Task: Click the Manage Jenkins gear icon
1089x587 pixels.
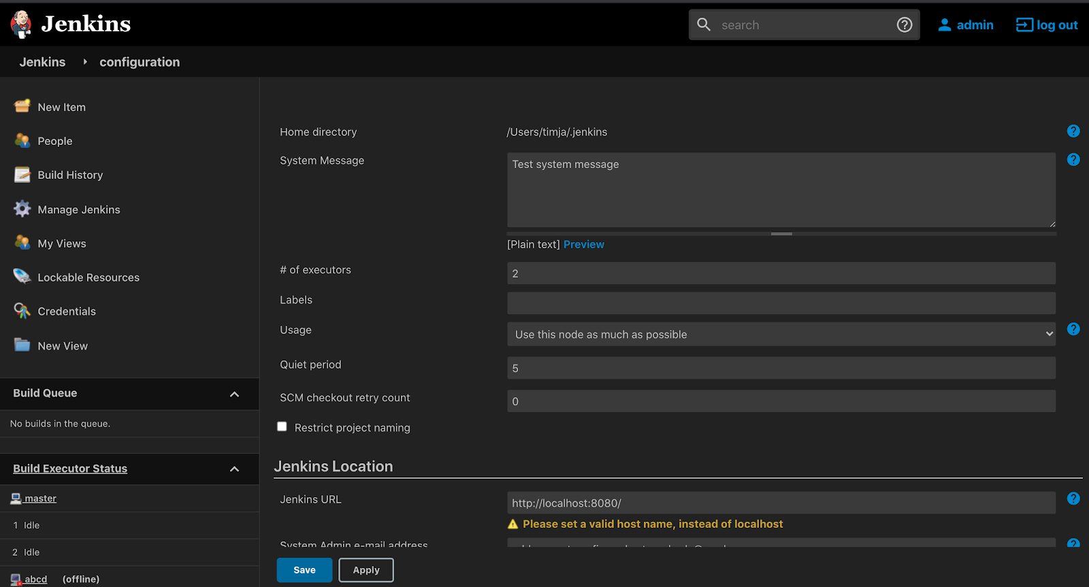Action: 22,209
